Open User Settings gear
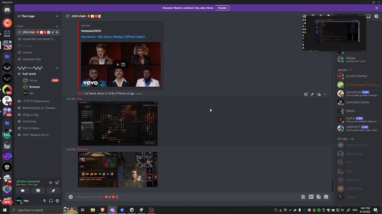The height and width of the screenshot is (214, 382). click(57, 201)
